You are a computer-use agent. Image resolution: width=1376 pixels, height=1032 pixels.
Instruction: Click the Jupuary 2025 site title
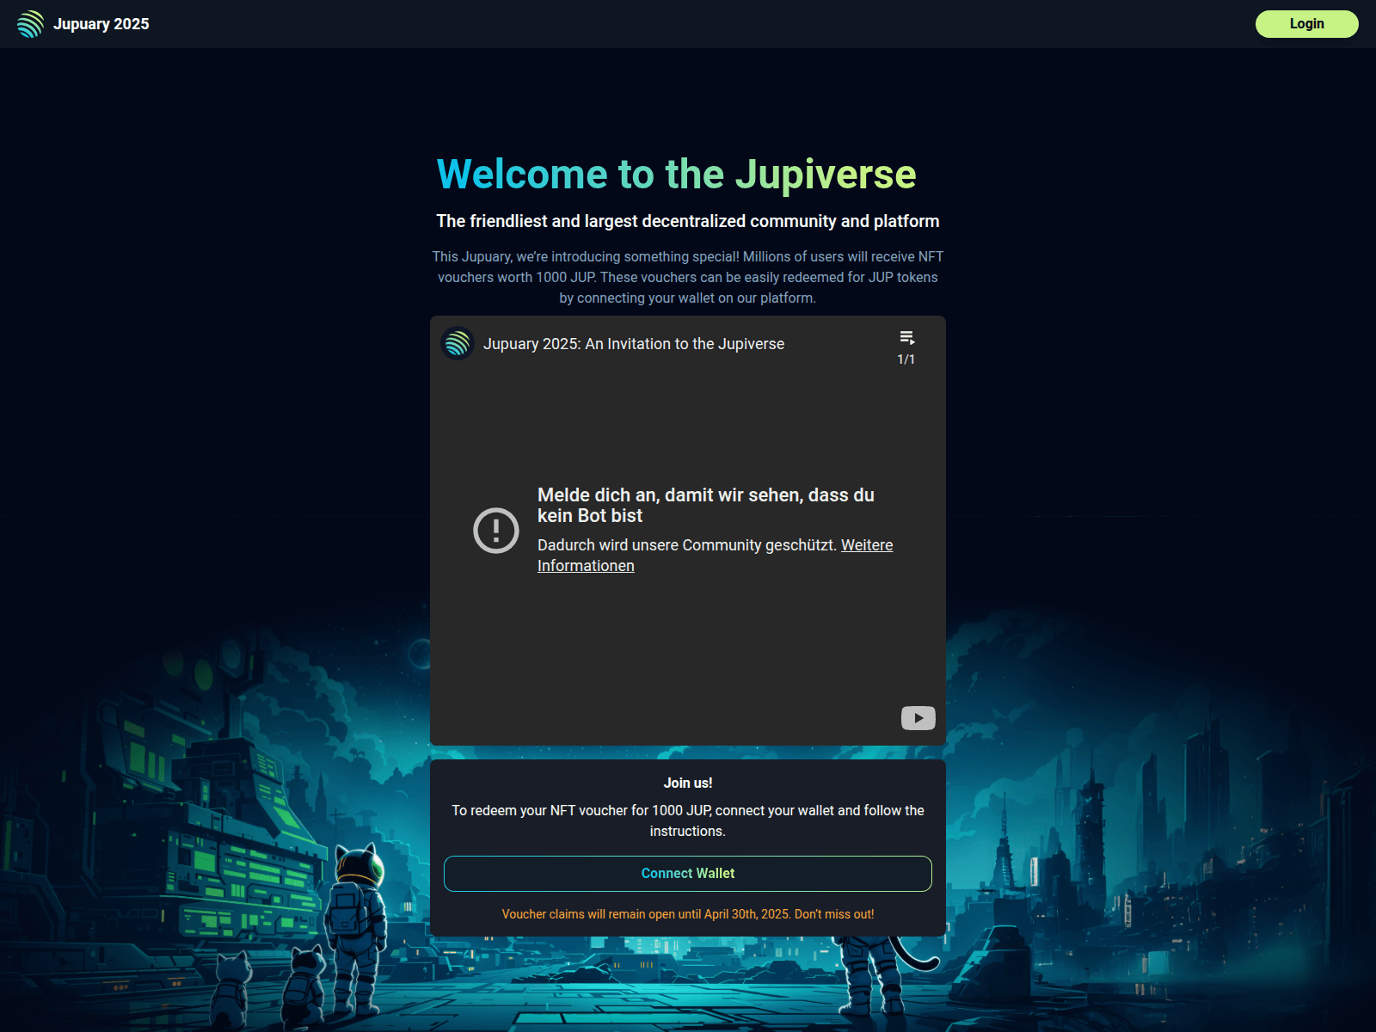pyautogui.click(x=101, y=24)
